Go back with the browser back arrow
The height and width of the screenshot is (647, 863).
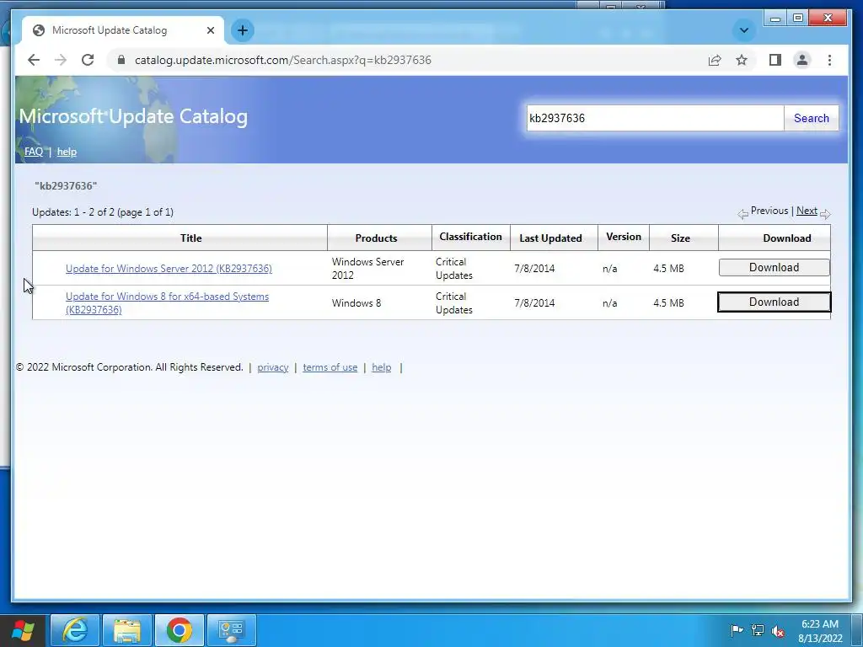[x=34, y=60]
